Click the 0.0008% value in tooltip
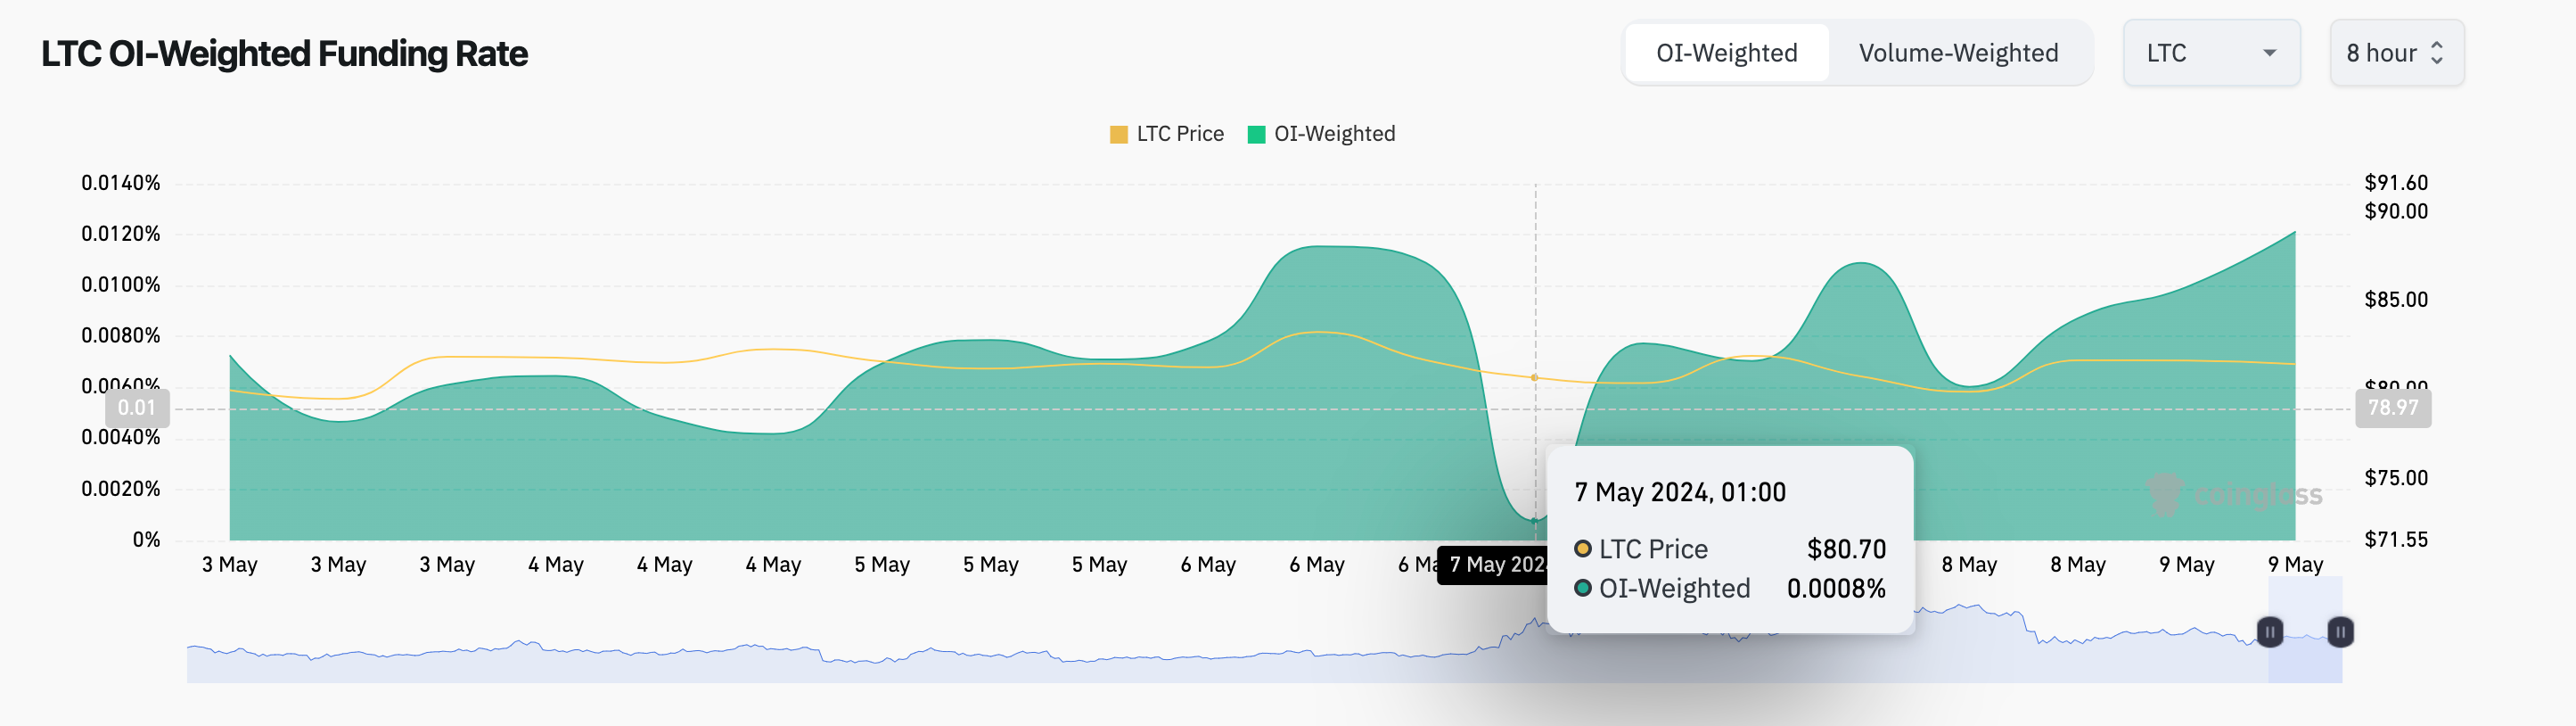Image resolution: width=2576 pixels, height=726 pixels. (1836, 589)
